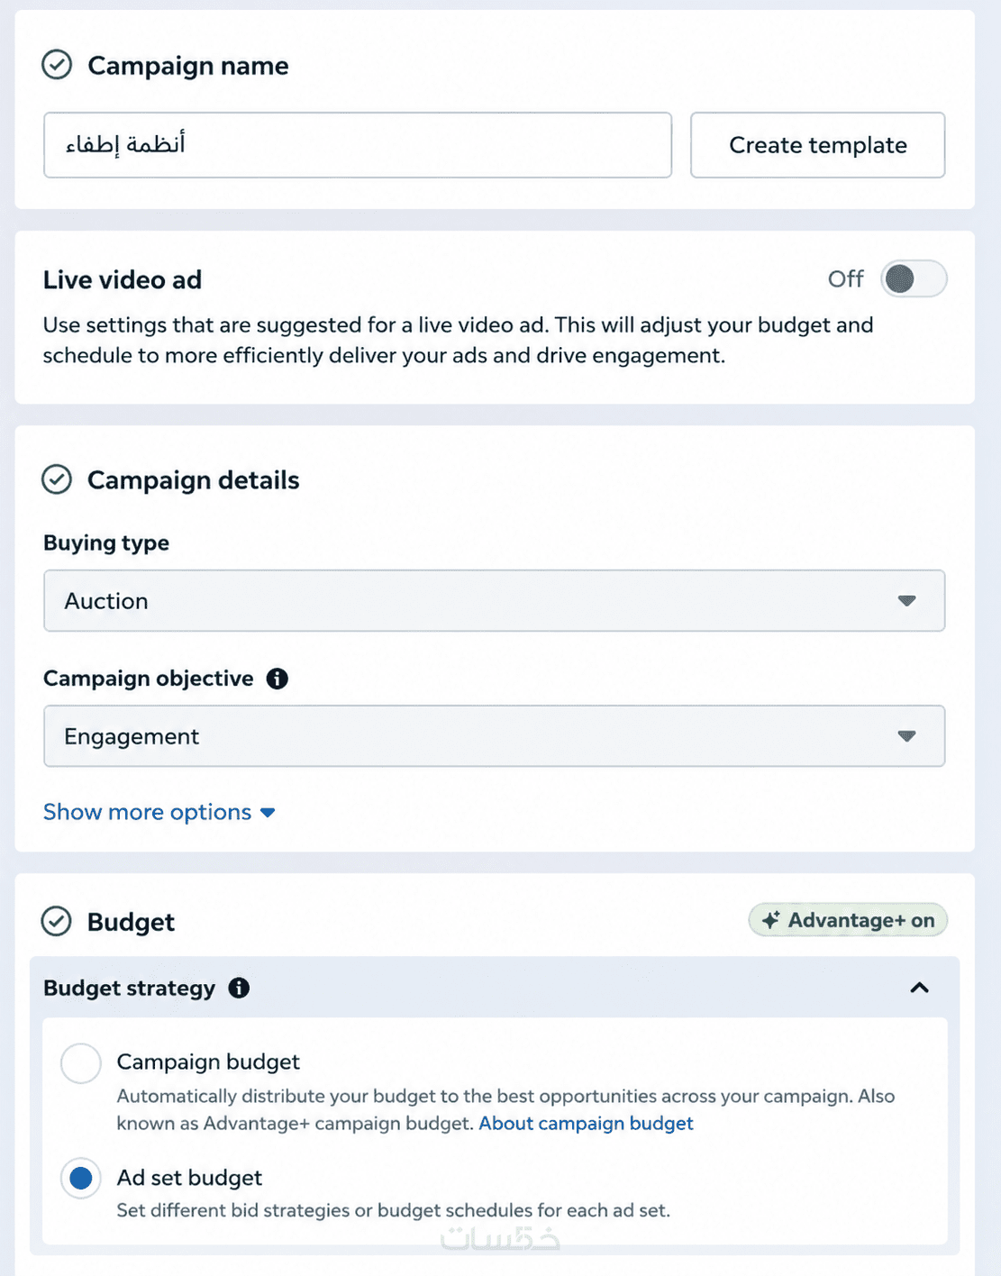Click the Budget strategy info icon
The width and height of the screenshot is (1001, 1276).
pyautogui.click(x=239, y=988)
